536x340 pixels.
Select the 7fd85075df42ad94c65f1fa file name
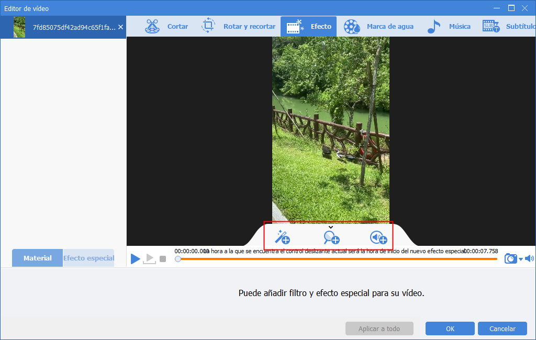point(74,27)
